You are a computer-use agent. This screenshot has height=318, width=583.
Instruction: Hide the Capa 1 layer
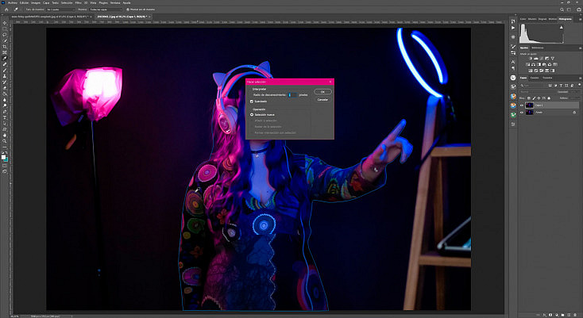pos(521,105)
